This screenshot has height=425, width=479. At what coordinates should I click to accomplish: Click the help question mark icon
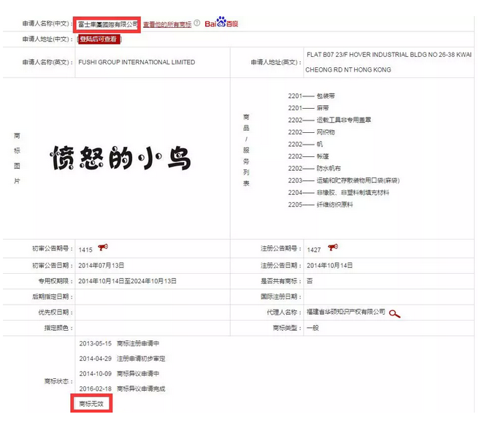(x=197, y=23)
